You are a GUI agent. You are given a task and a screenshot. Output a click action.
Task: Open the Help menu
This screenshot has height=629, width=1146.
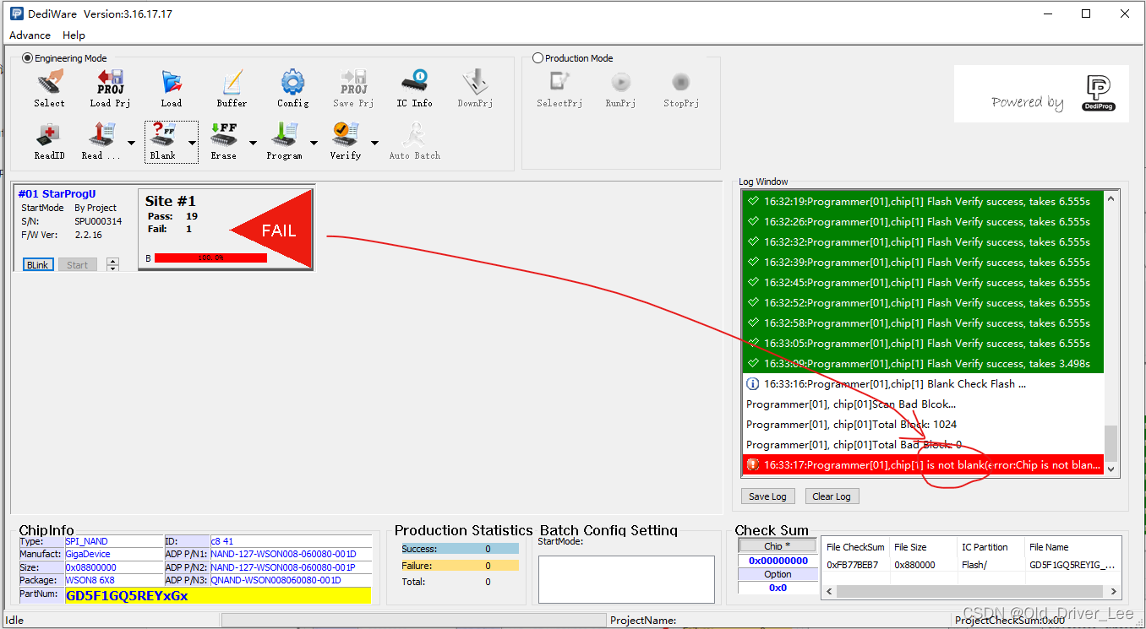point(74,35)
